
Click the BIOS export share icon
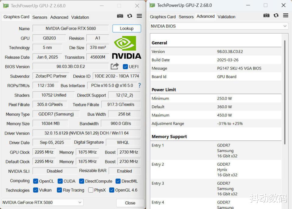click(x=115, y=66)
